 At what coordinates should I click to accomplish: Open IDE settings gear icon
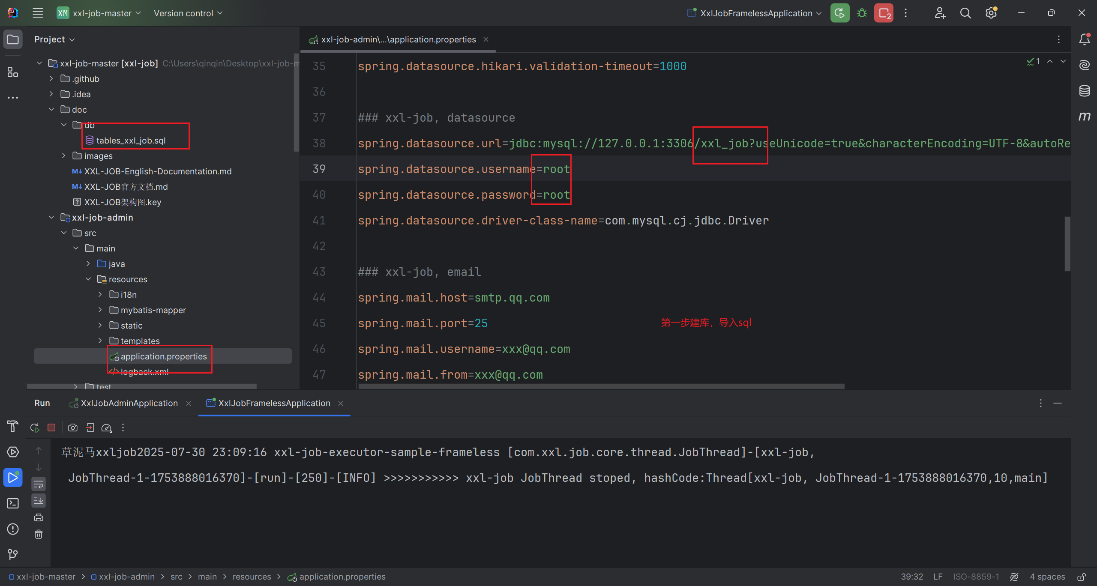tap(991, 13)
